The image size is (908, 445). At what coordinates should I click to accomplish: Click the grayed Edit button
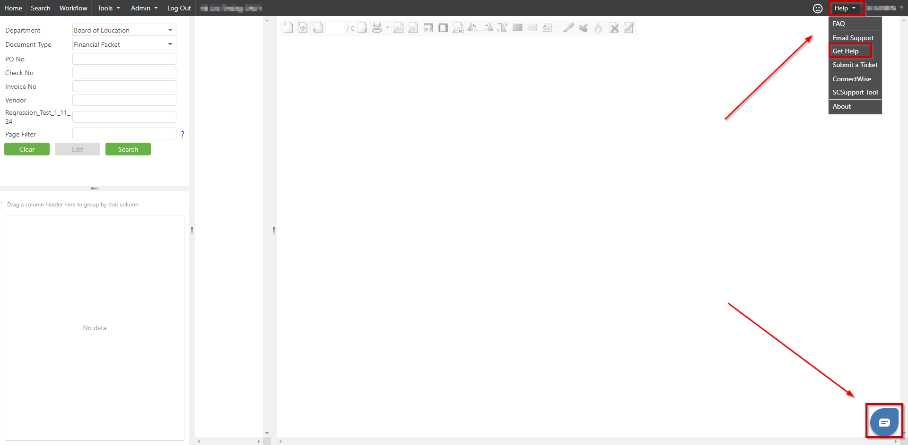pos(78,149)
